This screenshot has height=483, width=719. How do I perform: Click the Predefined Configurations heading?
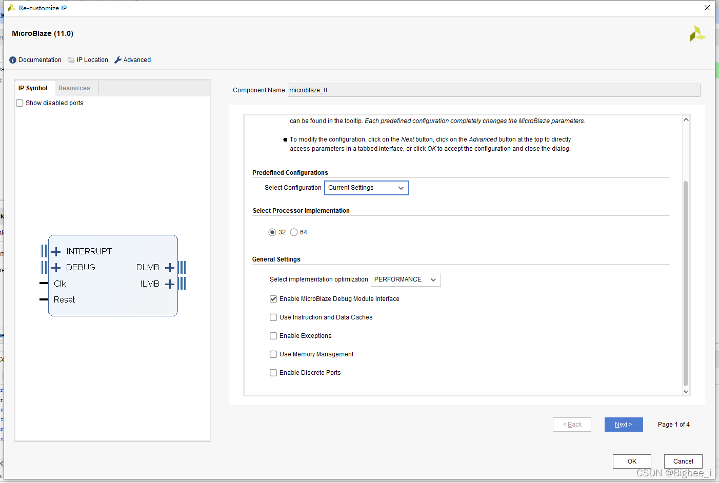coord(290,173)
